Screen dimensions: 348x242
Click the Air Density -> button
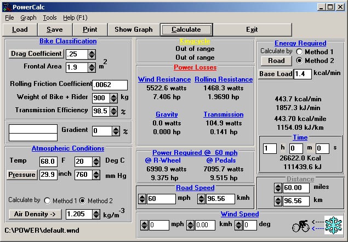[35, 214]
